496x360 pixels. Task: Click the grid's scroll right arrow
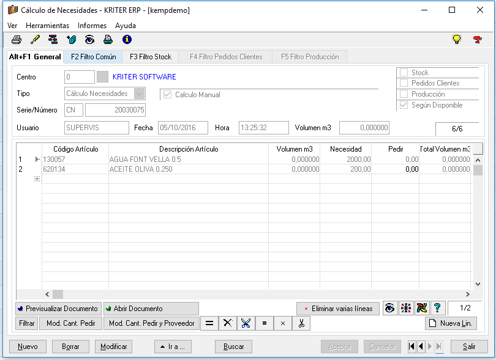(468, 295)
